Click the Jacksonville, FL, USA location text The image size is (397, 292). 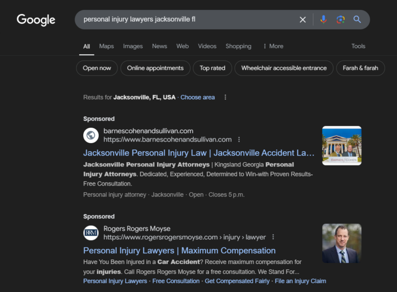click(144, 97)
